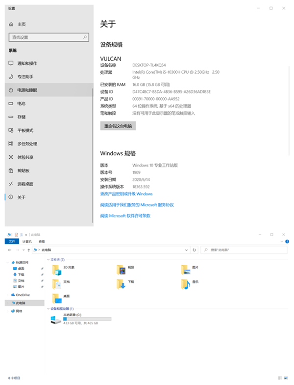Click the C: drive usage bar

[87, 319]
